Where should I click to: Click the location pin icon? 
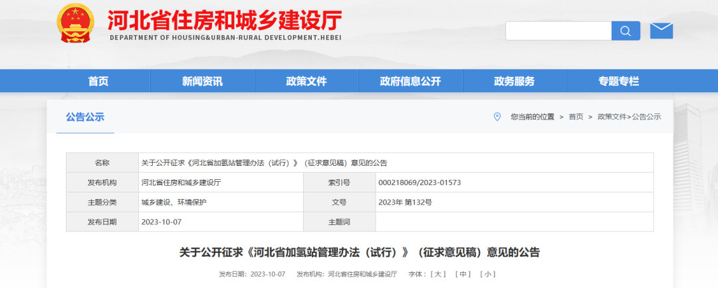click(x=497, y=117)
